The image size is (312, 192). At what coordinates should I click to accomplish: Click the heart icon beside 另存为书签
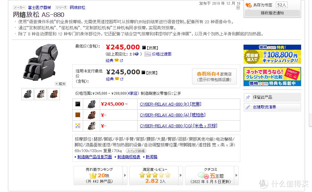click(x=249, y=4)
